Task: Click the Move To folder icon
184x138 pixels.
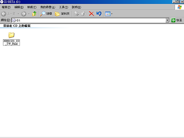Action: pyautogui.click(x=76, y=14)
